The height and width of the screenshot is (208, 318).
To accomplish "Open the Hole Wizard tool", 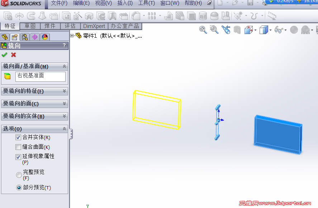I will coord(77,16).
